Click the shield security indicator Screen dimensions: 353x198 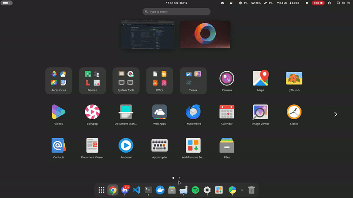point(307,3)
